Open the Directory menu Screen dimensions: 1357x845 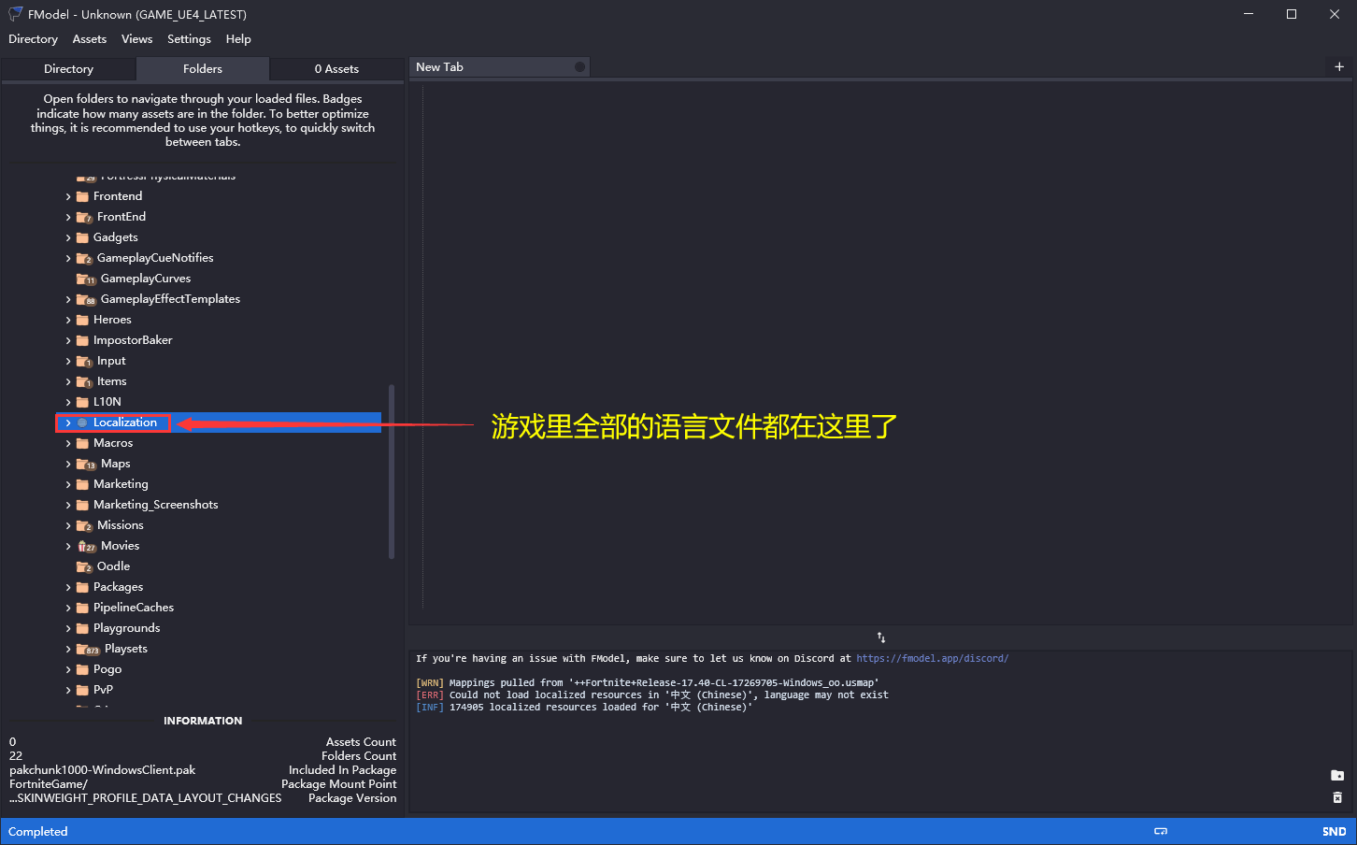(33, 39)
